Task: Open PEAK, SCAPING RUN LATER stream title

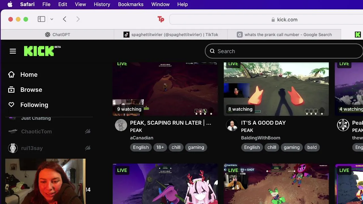Action: tap(170, 123)
